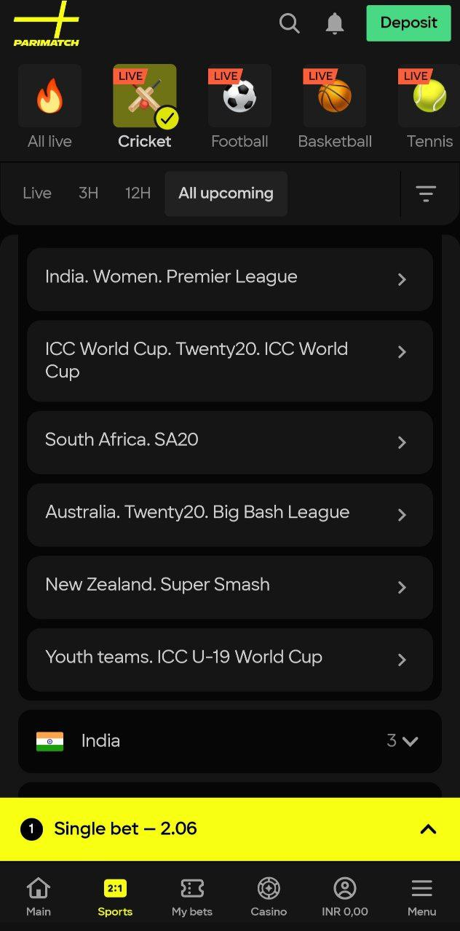Viewport: 460px width, 931px height.
Task: Switch to the Live filter
Action: click(36, 193)
